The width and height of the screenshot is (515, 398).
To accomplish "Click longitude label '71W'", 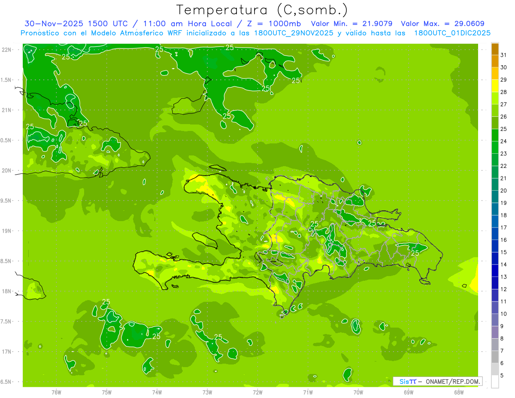I will point(308,392).
